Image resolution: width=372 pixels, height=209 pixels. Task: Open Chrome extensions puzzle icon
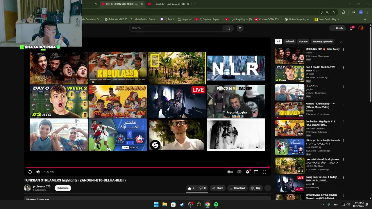coord(344,12)
